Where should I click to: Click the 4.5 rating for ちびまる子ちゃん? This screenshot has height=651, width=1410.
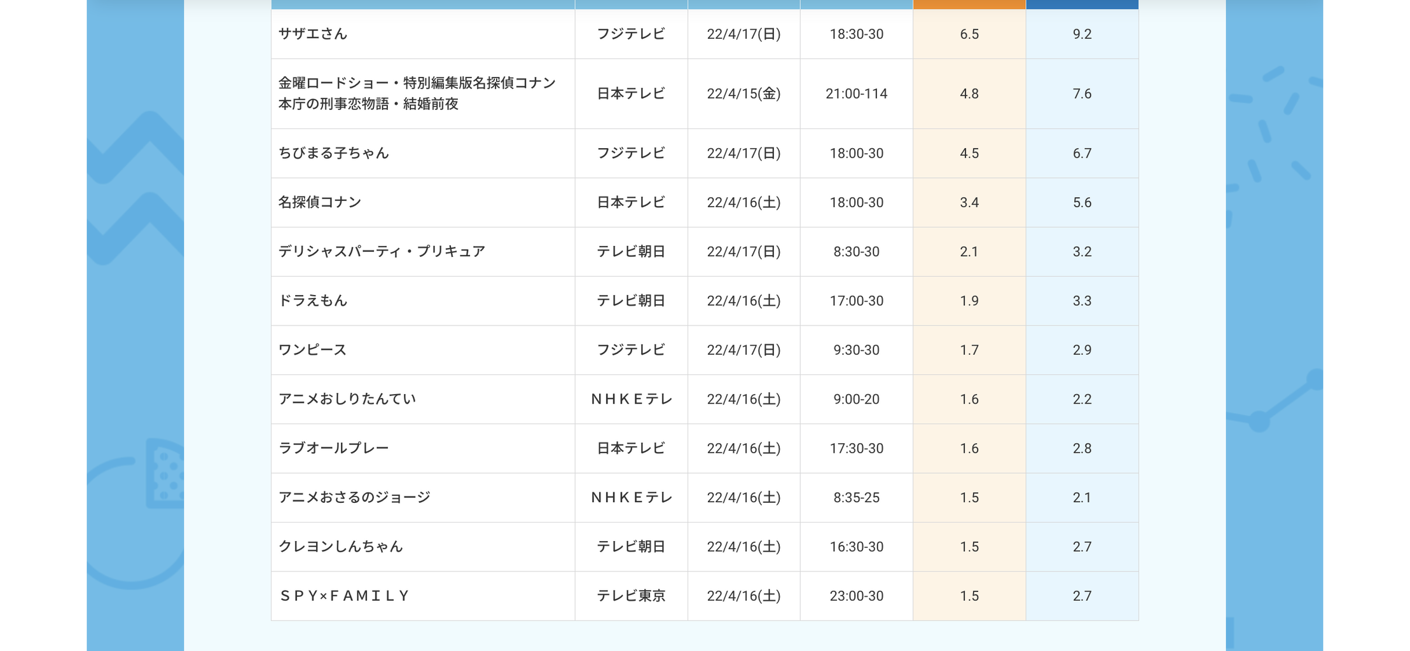pos(969,153)
